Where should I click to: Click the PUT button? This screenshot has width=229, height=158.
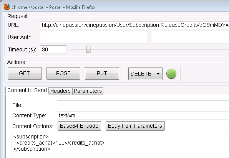pos(102,74)
